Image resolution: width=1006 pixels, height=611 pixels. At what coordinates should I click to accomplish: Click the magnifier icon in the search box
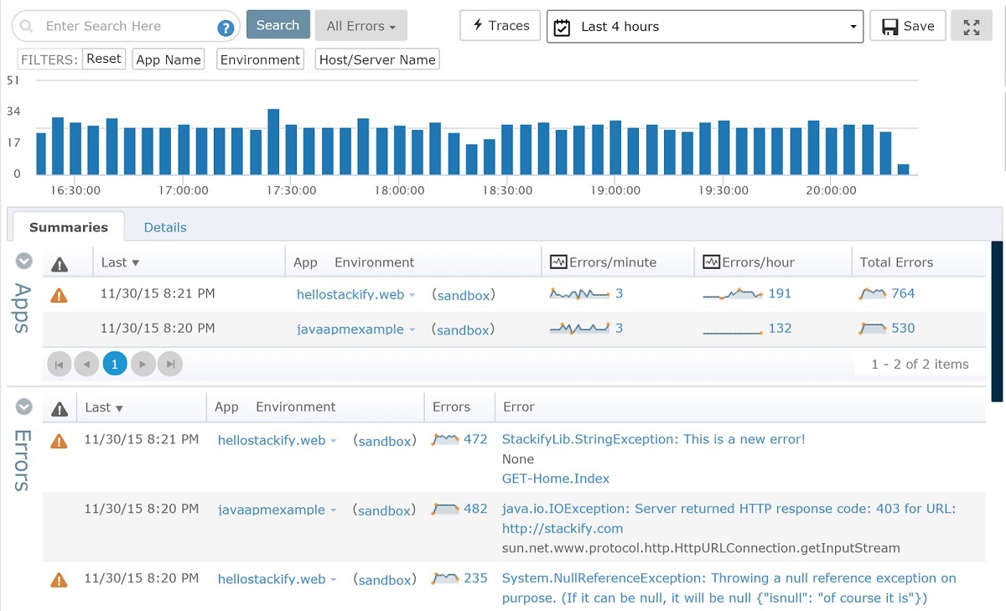point(26,26)
